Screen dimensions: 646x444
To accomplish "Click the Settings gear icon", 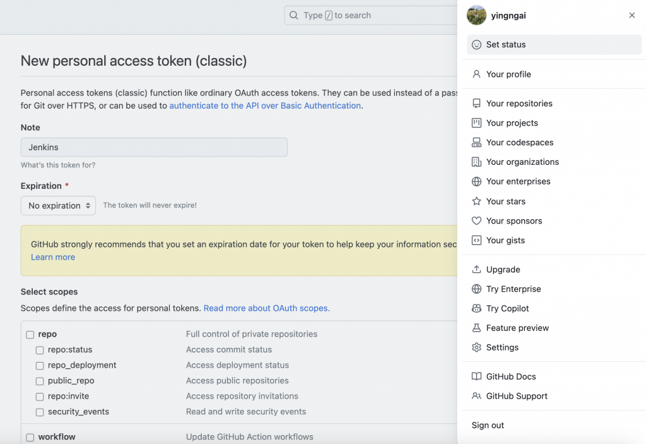I will [x=477, y=347].
